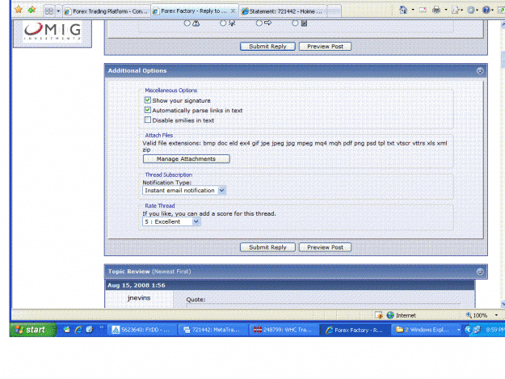Select the lightbulb post icon radio
This screenshot has width=505, height=379.
[223, 23]
